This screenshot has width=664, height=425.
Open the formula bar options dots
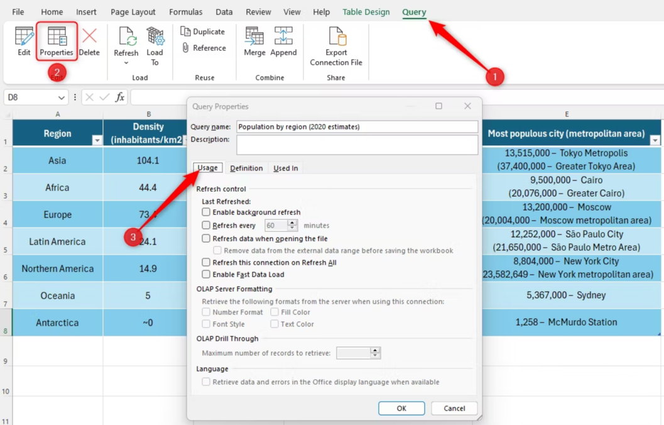[x=75, y=97]
